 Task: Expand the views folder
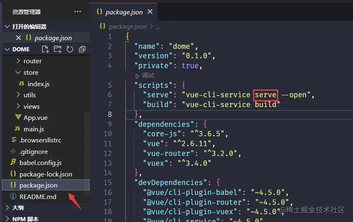pyautogui.click(x=18, y=106)
